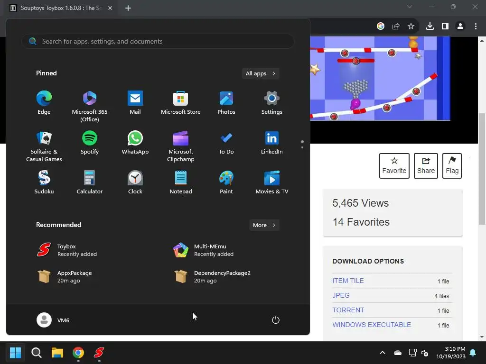Image resolution: width=486 pixels, height=364 pixels.
Task: Launch WhatsApp from Start menu
Action: pyautogui.click(x=135, y=143)
